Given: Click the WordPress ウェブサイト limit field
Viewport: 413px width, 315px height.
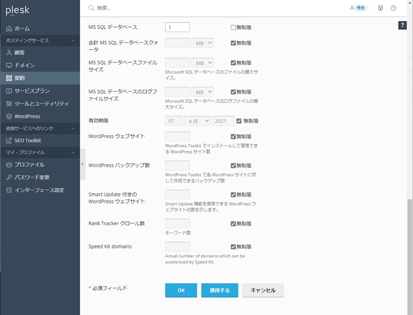Looking at the screenshot, I should coord(178,137).
